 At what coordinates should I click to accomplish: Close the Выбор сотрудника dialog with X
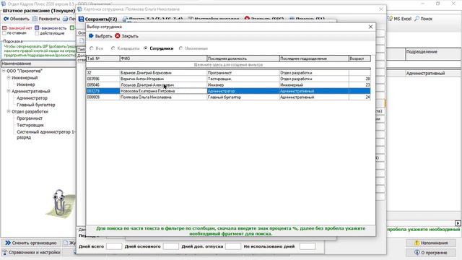(370, 27)
